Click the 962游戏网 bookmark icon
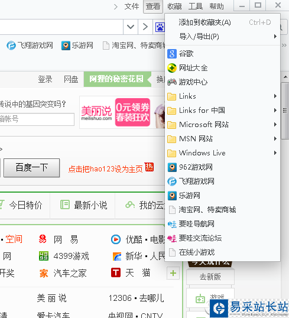 (172, 167)
